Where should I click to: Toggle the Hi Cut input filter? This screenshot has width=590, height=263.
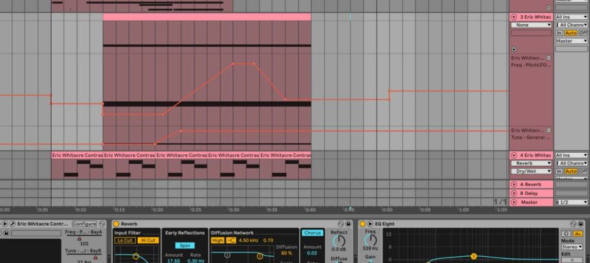point(148,240)
